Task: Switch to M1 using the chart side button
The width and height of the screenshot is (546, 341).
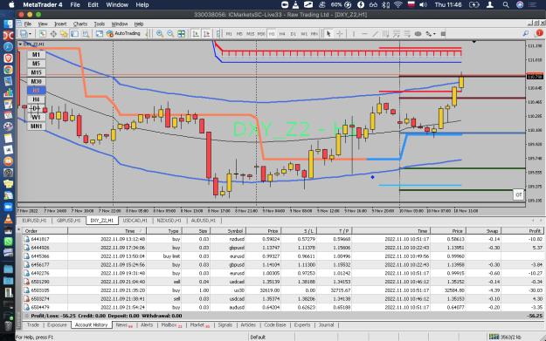Action: click(36, 55)
